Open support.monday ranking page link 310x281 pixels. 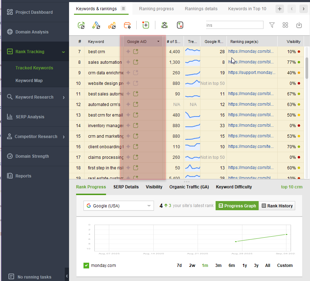pos(252,73)
